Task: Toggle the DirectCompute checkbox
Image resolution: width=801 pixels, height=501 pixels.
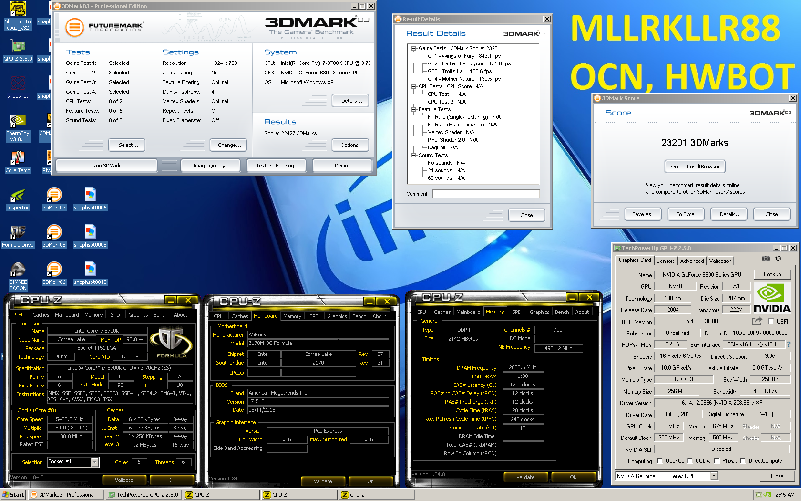Action: click(743, 461)
